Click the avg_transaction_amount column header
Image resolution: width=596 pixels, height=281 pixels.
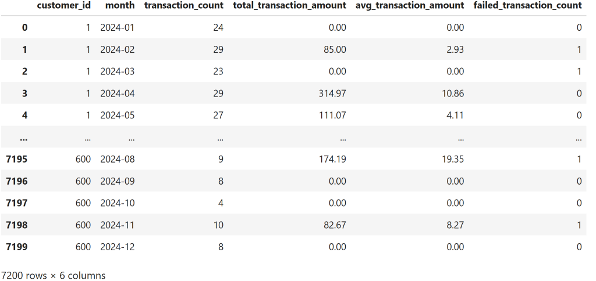[x=410, y=5]
